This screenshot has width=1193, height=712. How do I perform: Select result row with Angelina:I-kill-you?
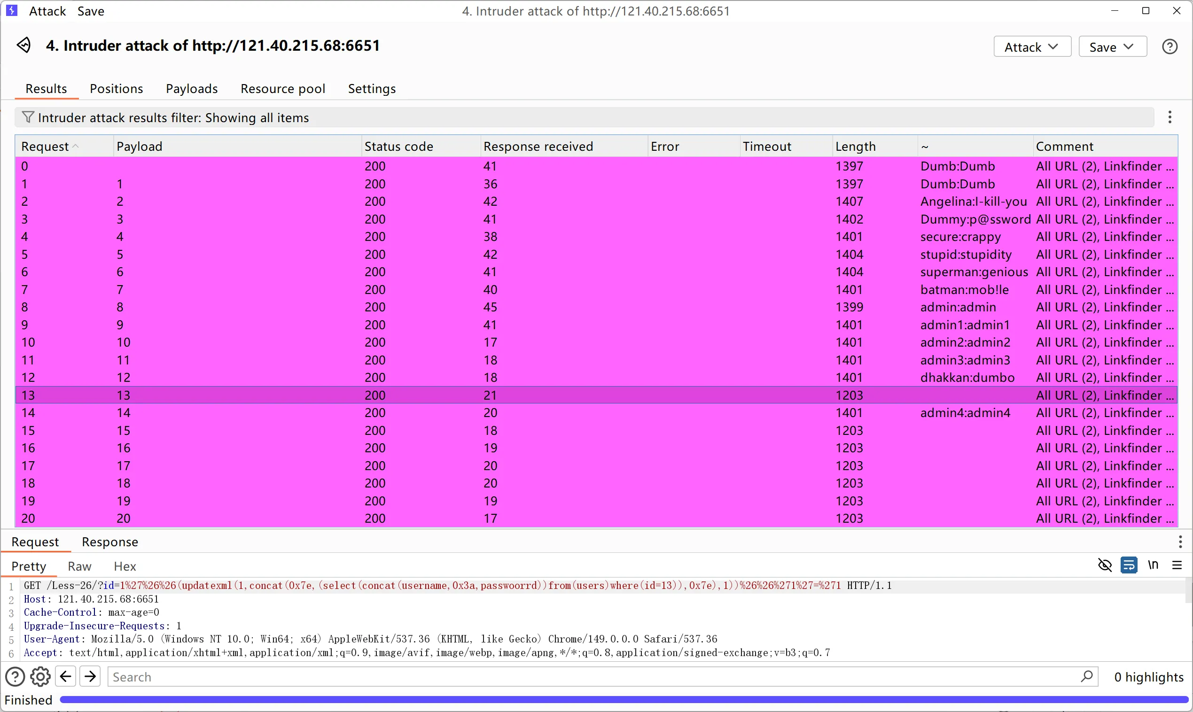(x=597, y=201)
